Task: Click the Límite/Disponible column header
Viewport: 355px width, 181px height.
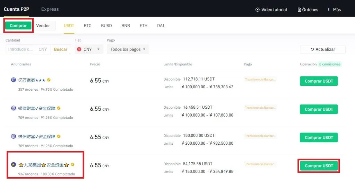Action: pyautogui.click(x=178, y=64)
